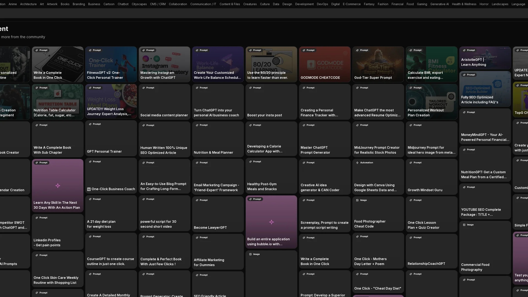Open Nutrition Table Calculator card
528x297 pixels.
pyautogui.click(x=57, y=102)
